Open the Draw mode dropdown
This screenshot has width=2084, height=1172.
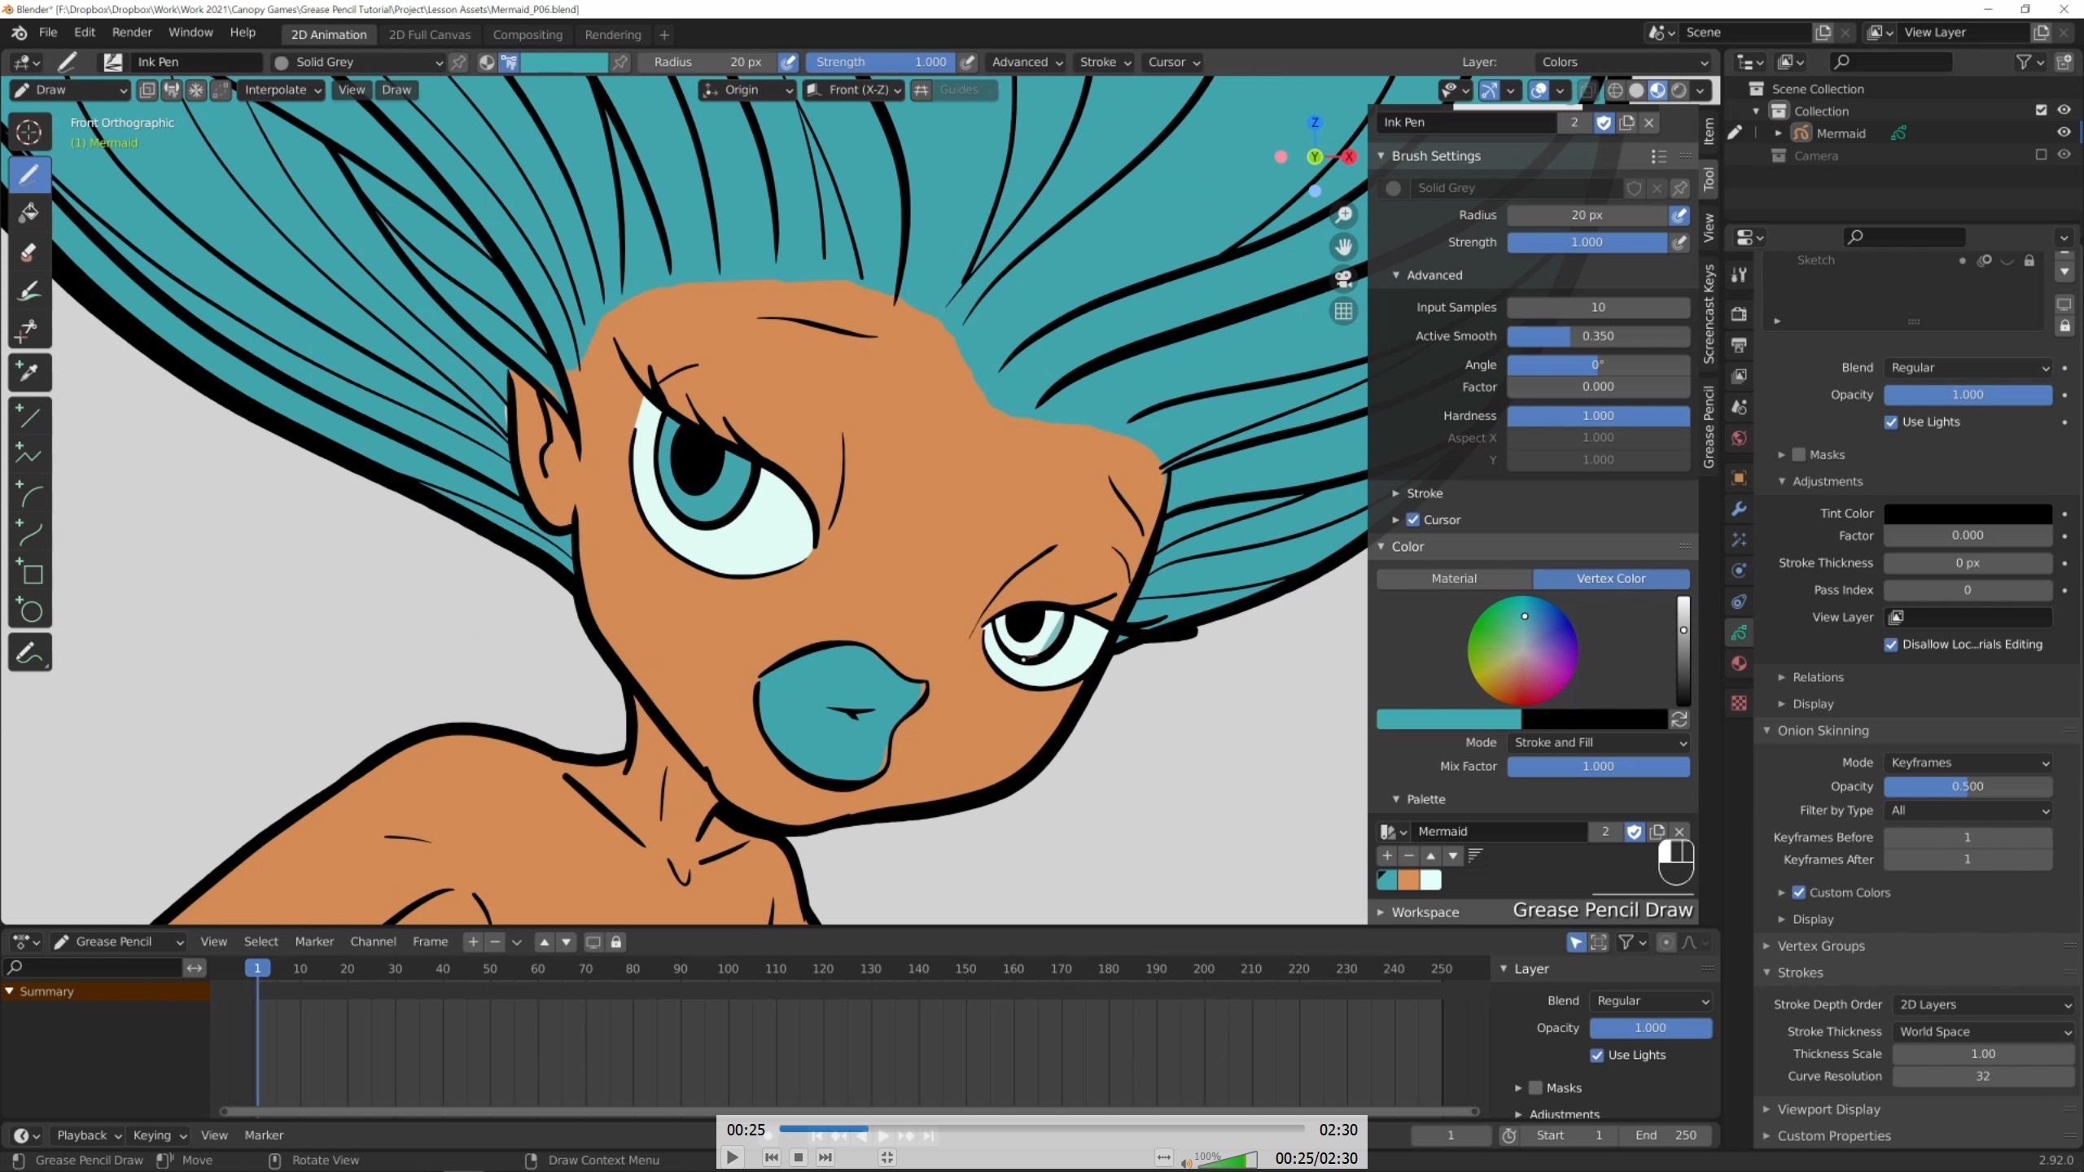point(69,90)
